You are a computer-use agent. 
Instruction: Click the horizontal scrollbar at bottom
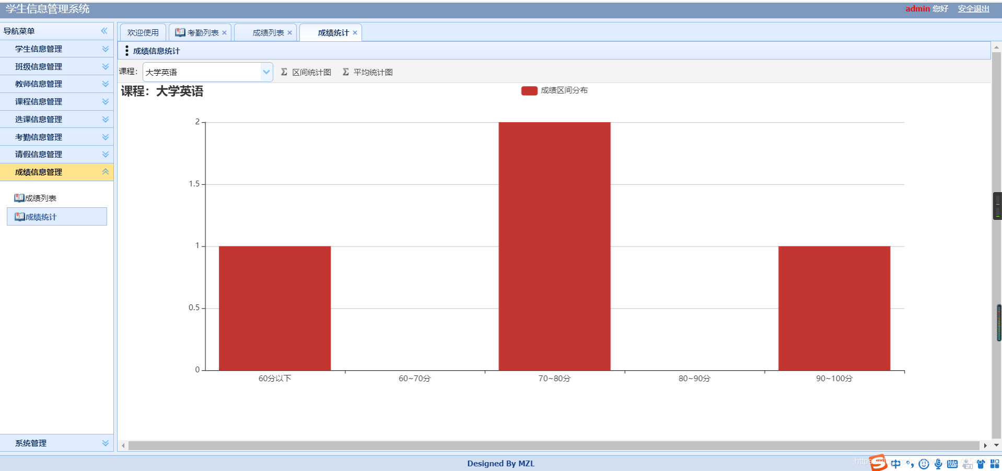point(554,445)
